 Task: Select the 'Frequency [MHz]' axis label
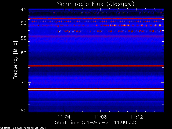(x=15, y=60)
